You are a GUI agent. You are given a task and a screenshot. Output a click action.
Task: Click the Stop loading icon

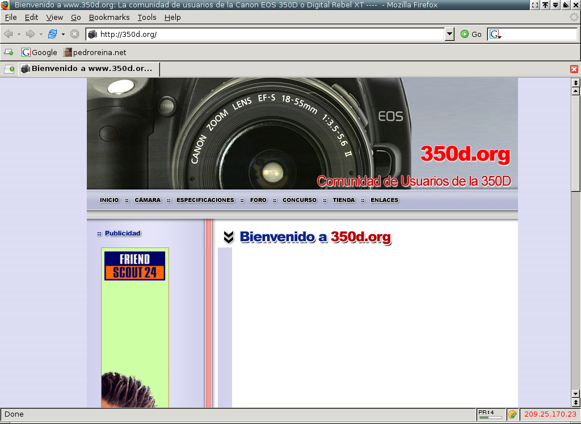click(74, 34)
